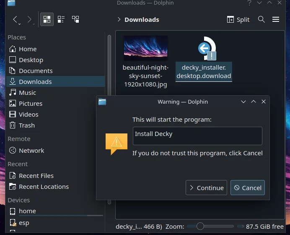
Task: Click the beautiful-night-sky-sunset-1920x1080.jpg file name
Action: point(145,76)
